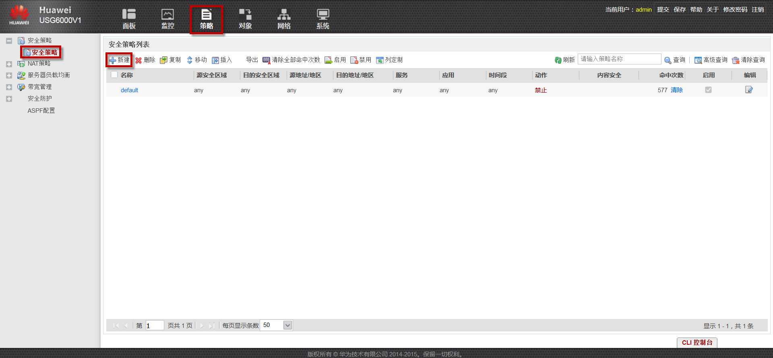
Task: Open the 对象 object tab
Action: (x=245, y=19)
